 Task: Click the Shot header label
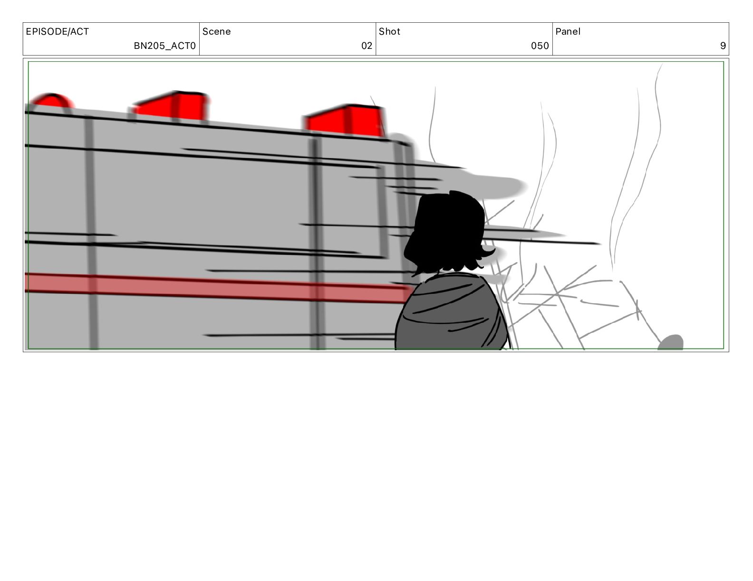pos(389,32)
